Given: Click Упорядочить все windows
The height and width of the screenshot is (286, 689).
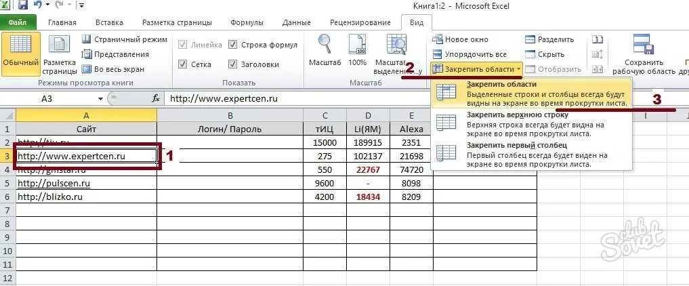Looking at the screenshot, I should tap(469, 54).
